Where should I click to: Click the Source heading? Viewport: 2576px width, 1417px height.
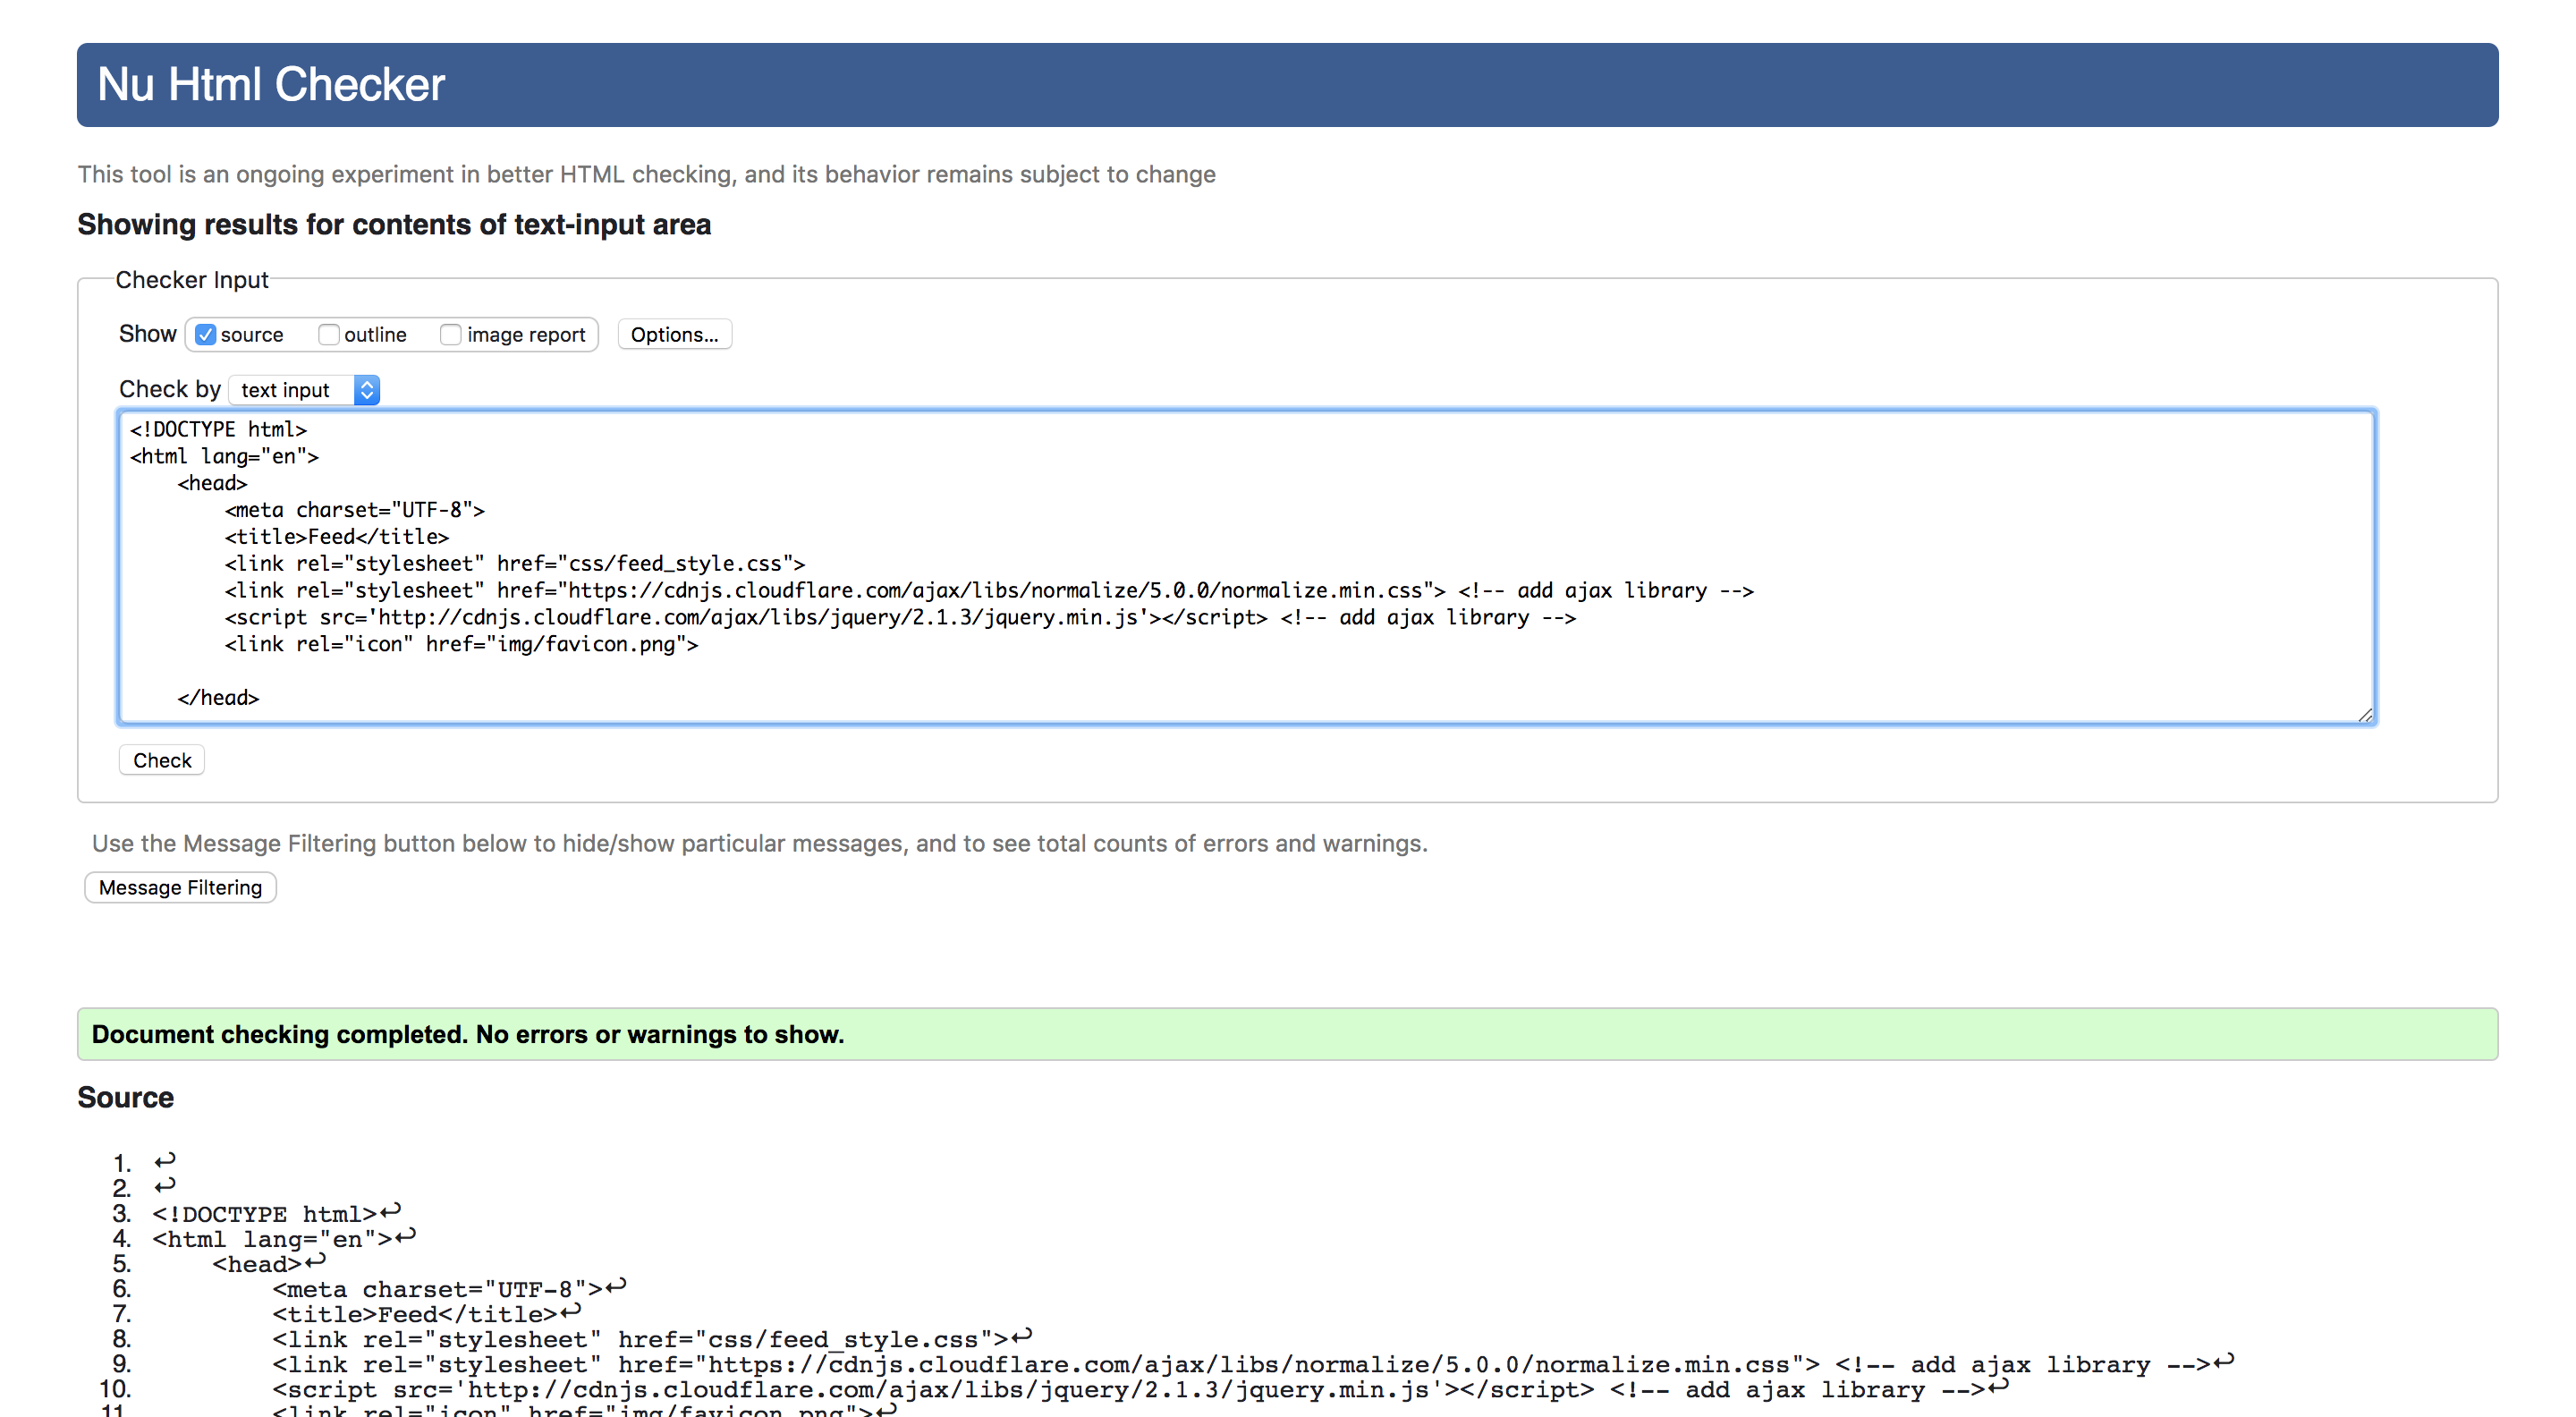[126, 1097]
